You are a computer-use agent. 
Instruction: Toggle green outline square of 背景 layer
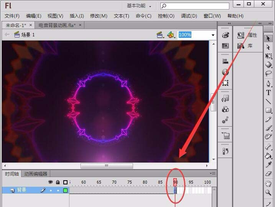click(66, 191)
